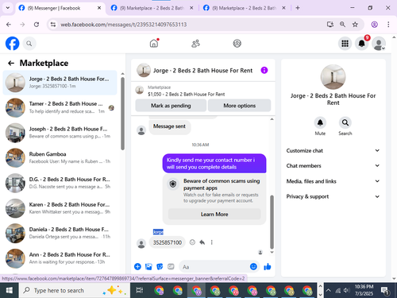Open the Facebook search magnifier
The image size is (397, 298).
tap(29, 44)
